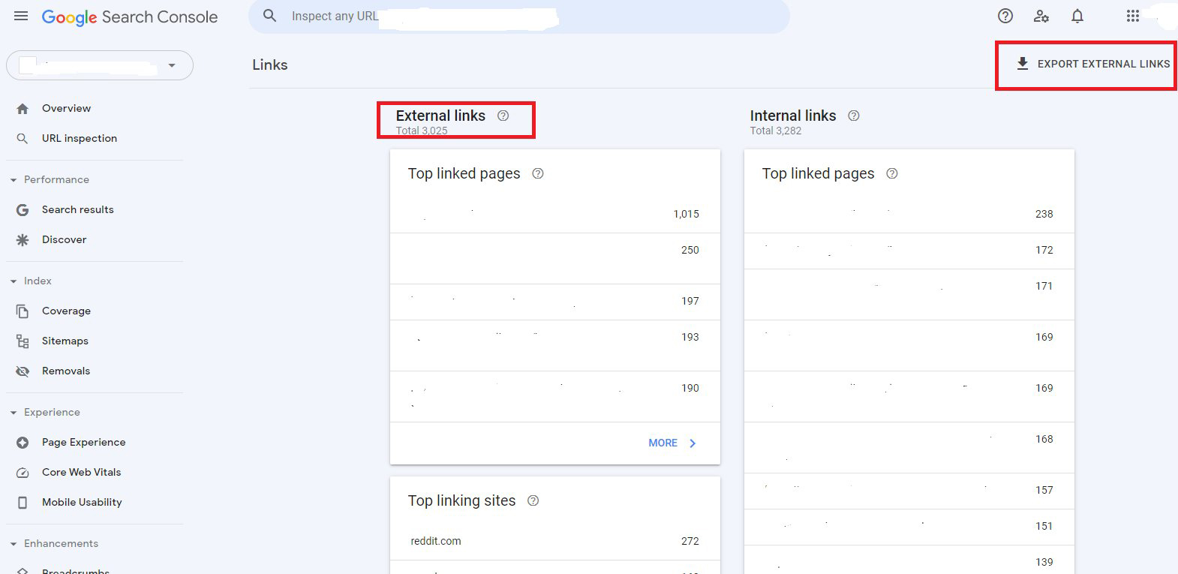Open users and permissions settings icon
Screen dimensions: 1178x574
1041,16
